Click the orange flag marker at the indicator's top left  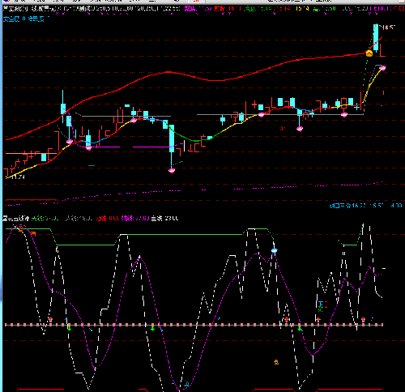point(33,234)
